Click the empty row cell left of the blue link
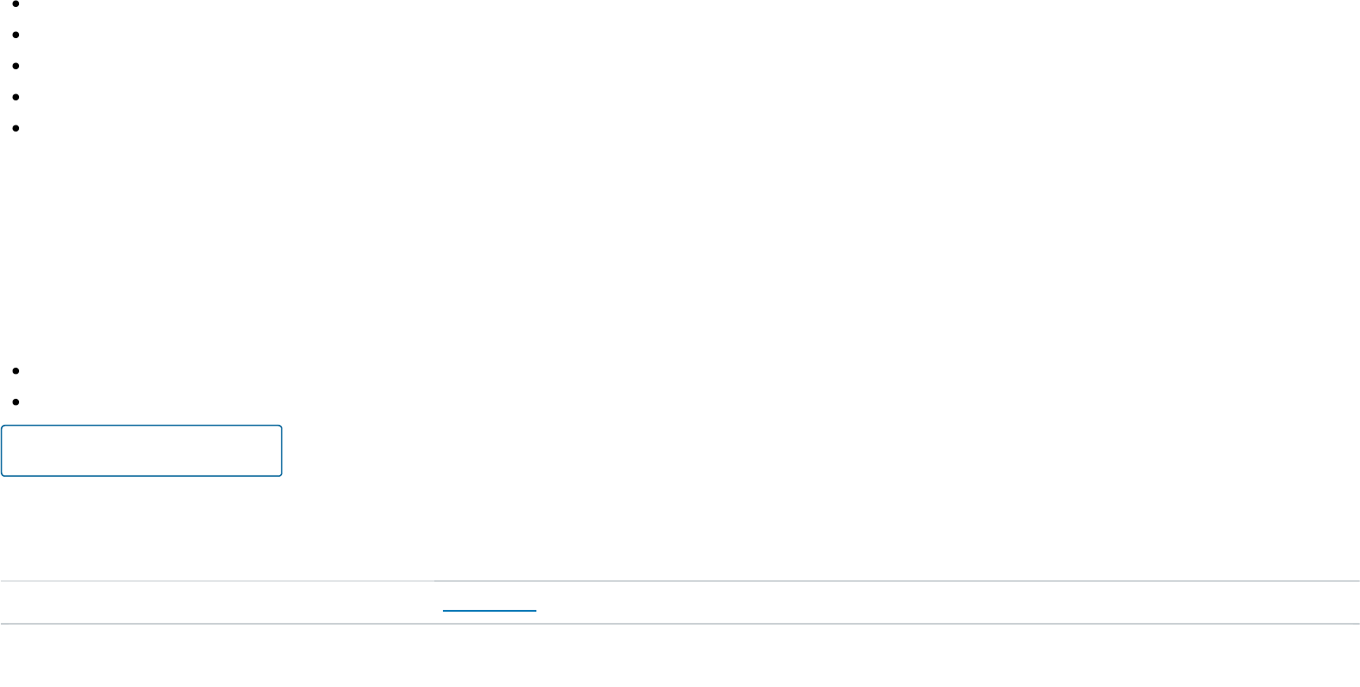The width and height of the screenshot is (1360, 687). pos(216,602)
